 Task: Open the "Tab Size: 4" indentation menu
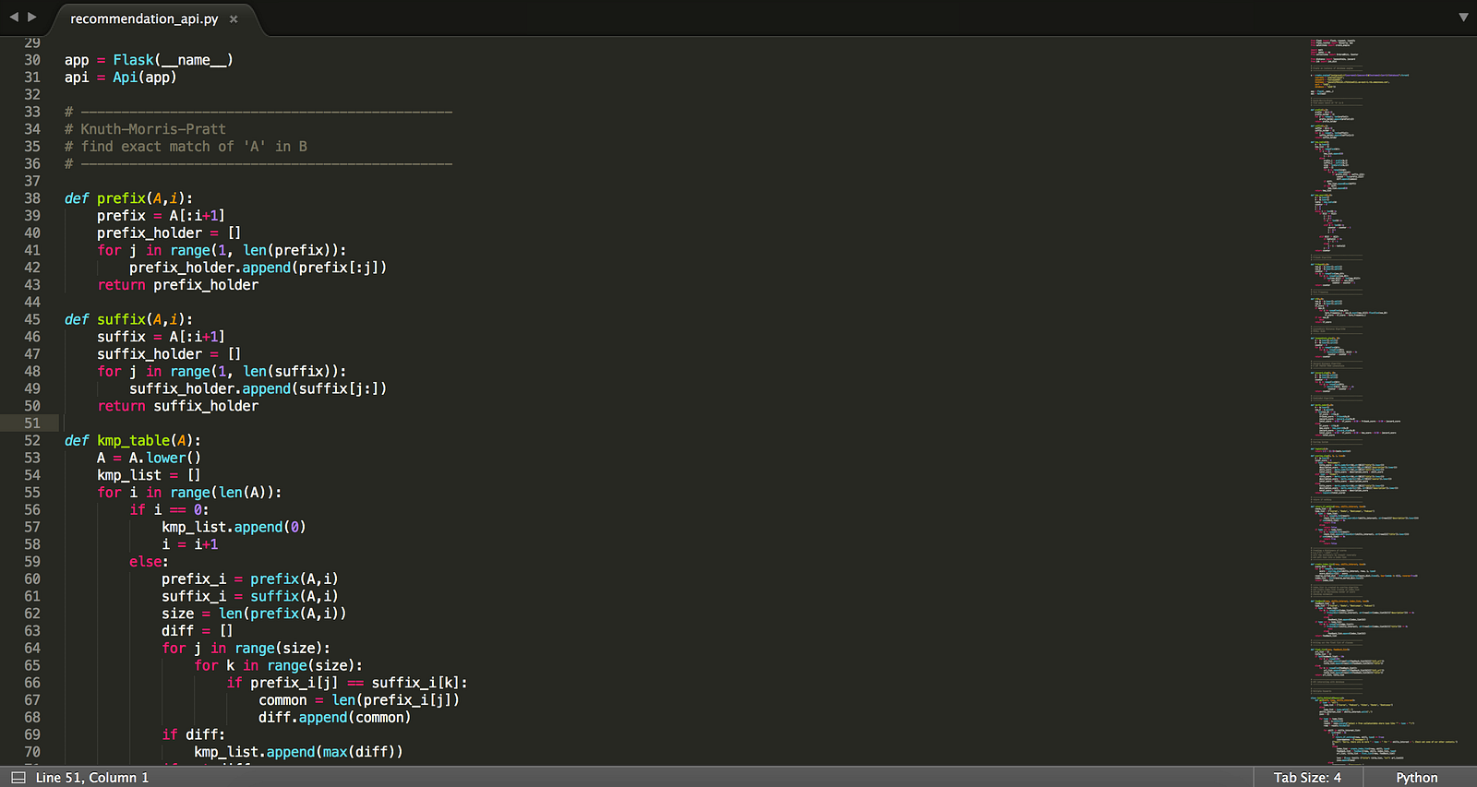tap(1307, 778)
